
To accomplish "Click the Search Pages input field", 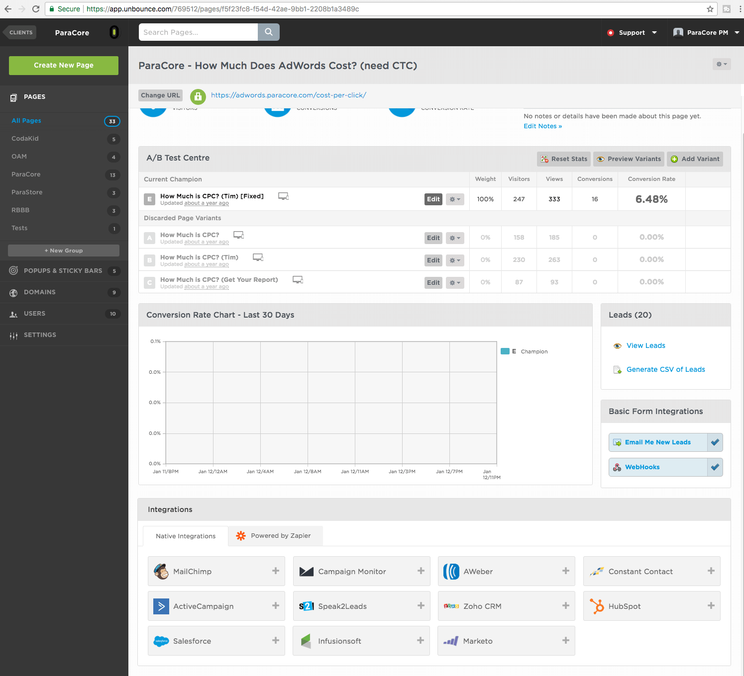I will tap(198, 32).
